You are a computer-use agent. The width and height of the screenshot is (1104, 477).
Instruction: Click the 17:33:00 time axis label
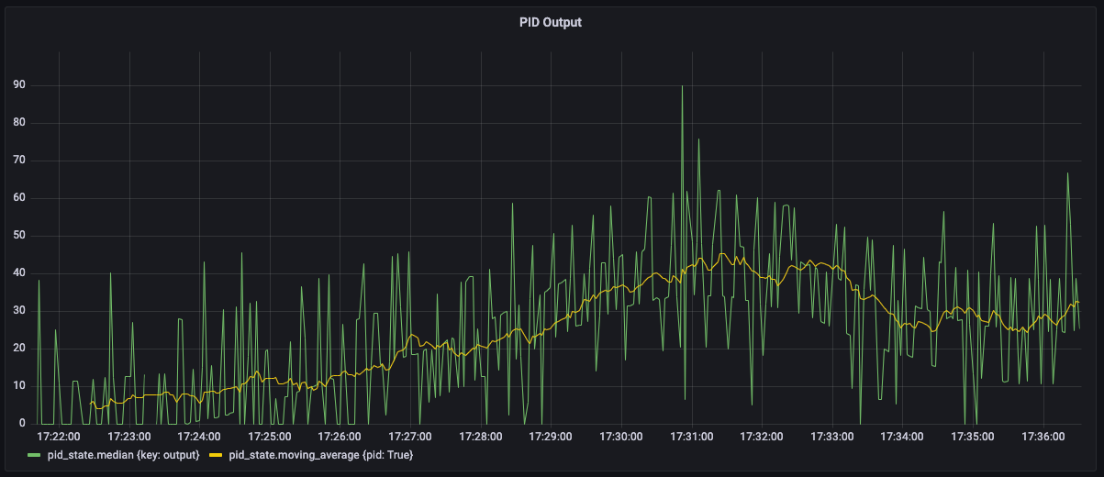click(x=833, y=437)
